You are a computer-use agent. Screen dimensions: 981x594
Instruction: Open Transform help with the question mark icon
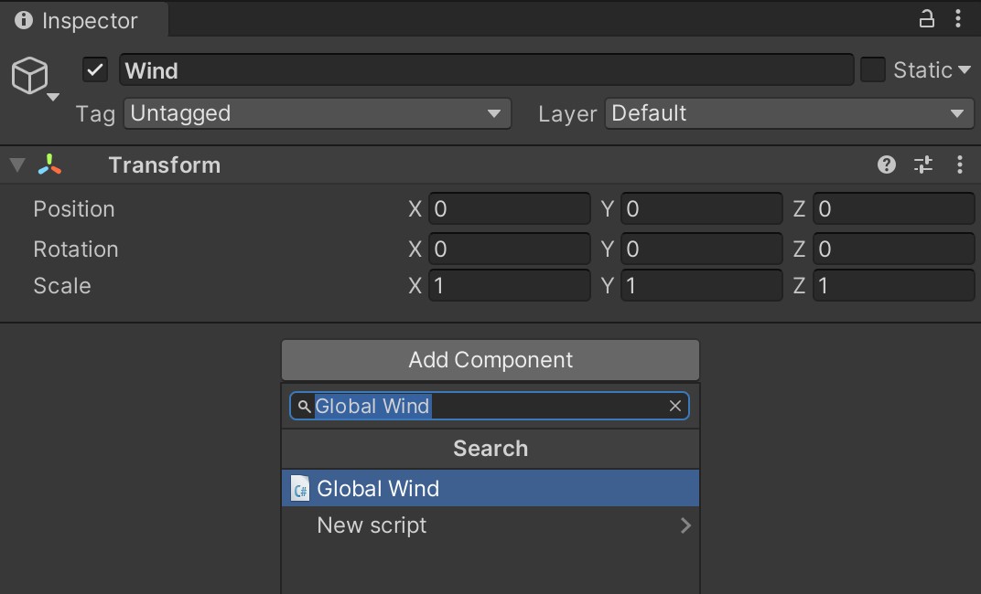(x=886, y=164)
